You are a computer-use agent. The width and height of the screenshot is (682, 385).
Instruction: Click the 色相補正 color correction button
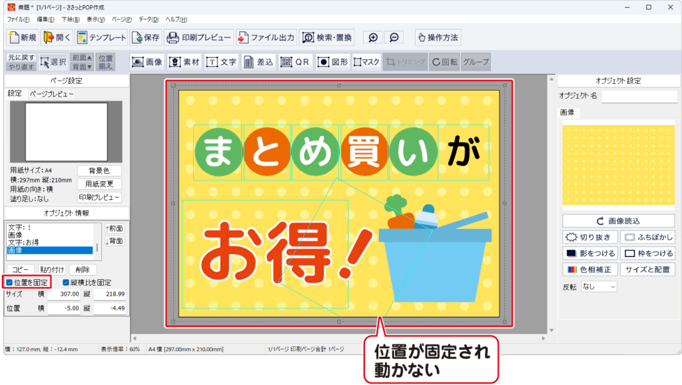[x=589, y=269]
